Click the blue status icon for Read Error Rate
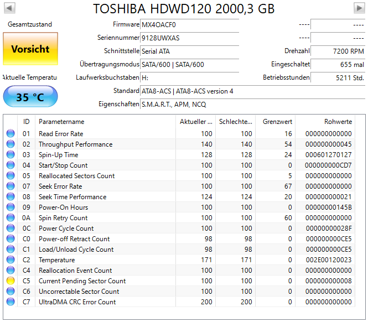 coord(11,133)
